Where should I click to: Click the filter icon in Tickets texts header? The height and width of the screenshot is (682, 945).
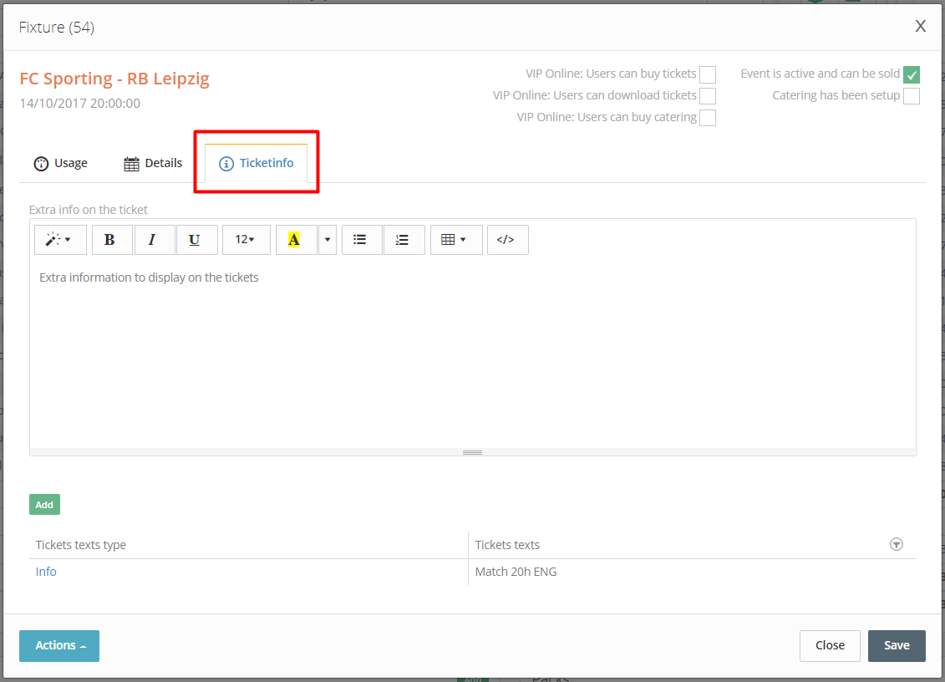pyautogui.click(x=897, y=545)
